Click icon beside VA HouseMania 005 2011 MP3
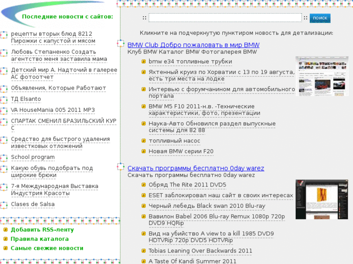353x264 pixels. point(4,111)
